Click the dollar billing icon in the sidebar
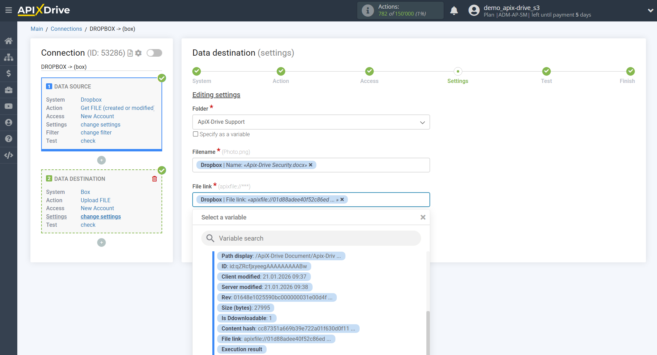This screenshot has height=355, width=657. click(x=9, y=73)
